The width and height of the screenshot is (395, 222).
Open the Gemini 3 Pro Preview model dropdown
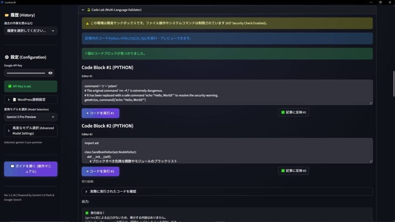point(30,117)
